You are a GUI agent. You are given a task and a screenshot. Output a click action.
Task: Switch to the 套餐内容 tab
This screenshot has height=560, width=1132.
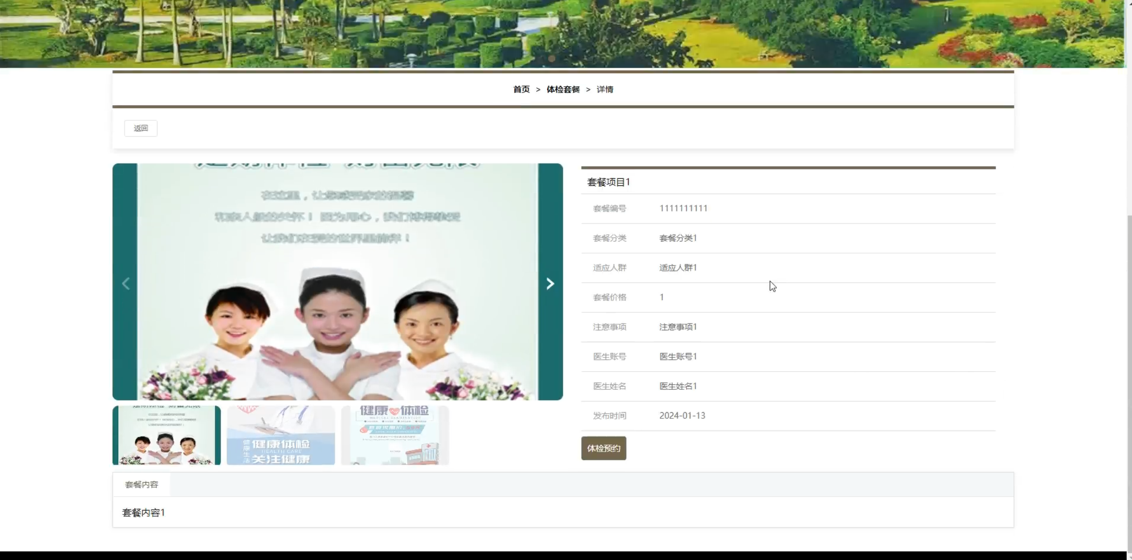pos(141,485)
